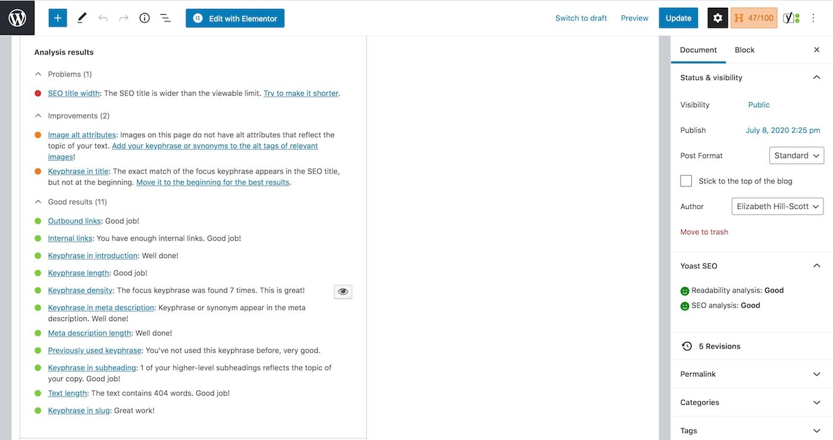Image resolution: width=833 pixels, height=440 pixels.
Task: Click Try to make it shorter link
Action: click(301, 93)
